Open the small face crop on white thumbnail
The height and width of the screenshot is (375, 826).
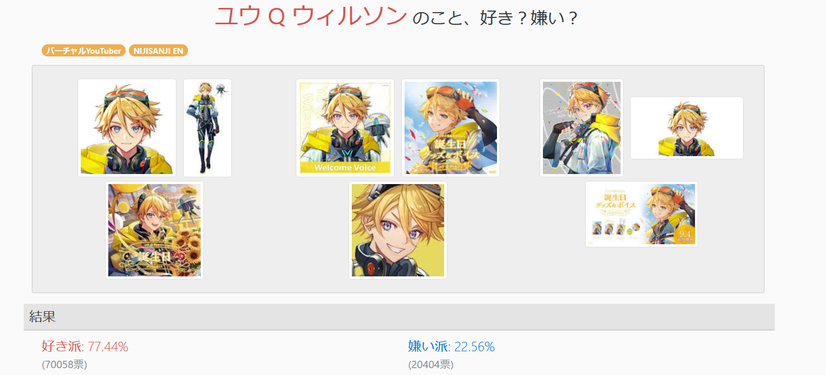tap(687, 128)
